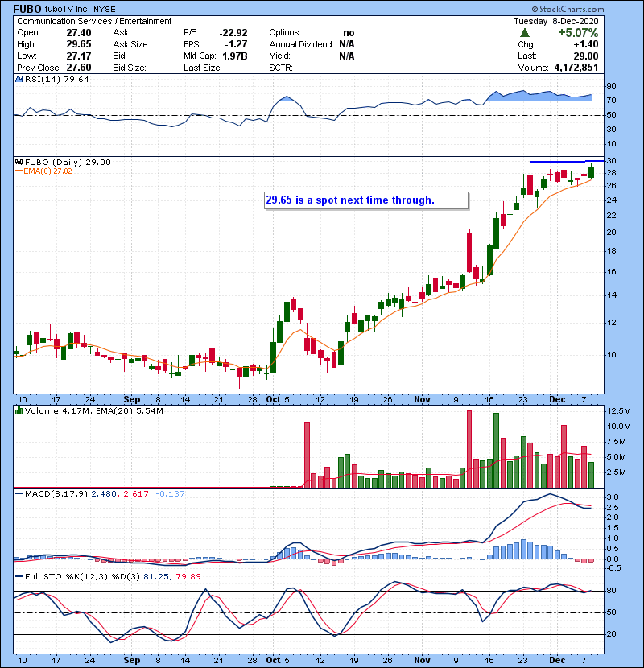644x668 pixels.
Task: Select the EMA(8) 27.02 legend label
Action: click(x=47, y=171)
